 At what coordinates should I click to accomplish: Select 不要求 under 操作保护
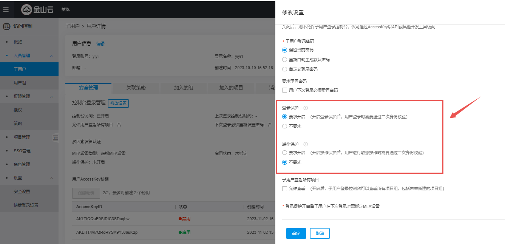285,162
